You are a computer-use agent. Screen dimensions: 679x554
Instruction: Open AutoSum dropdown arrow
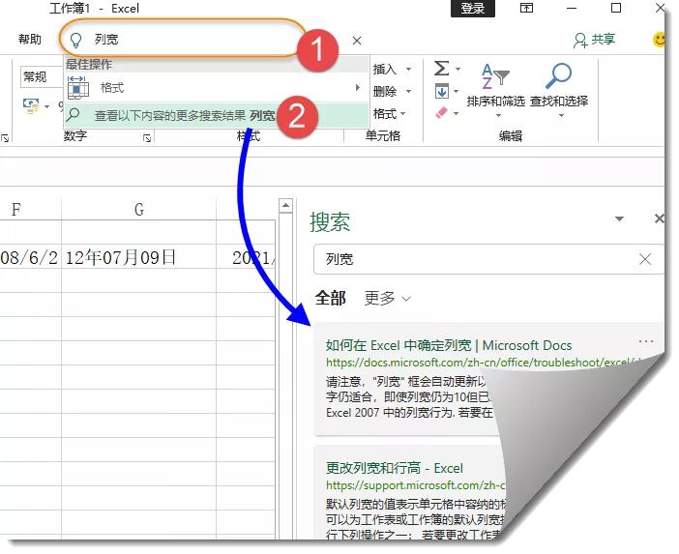458,69
